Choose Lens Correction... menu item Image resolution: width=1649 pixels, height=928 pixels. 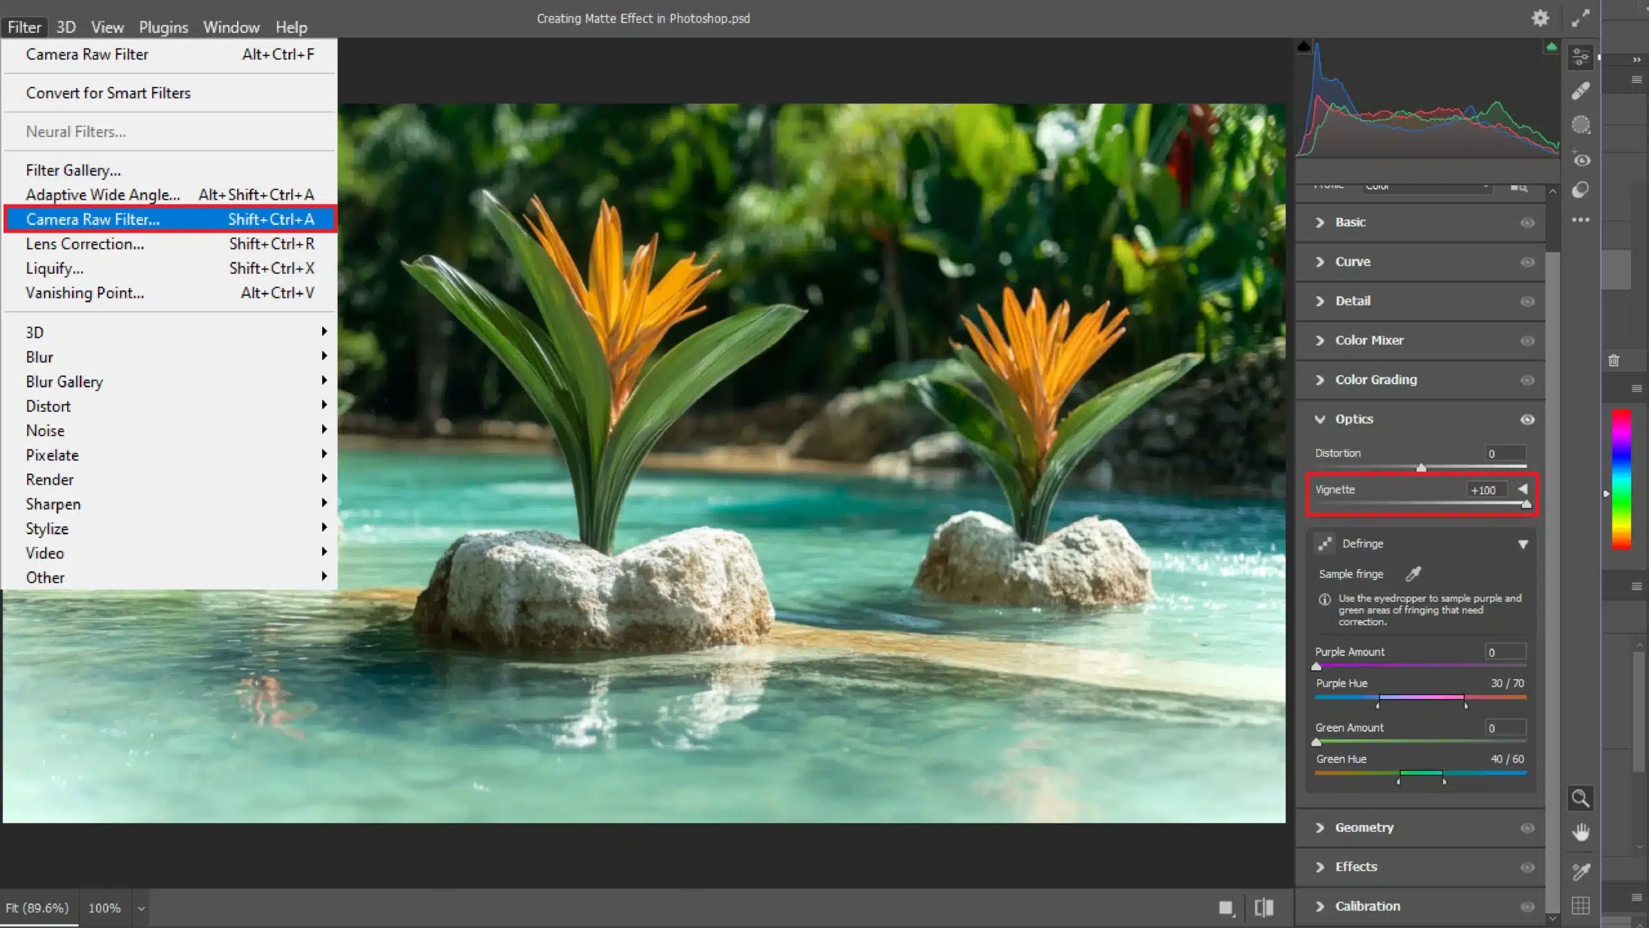click(x=170, y=244)
